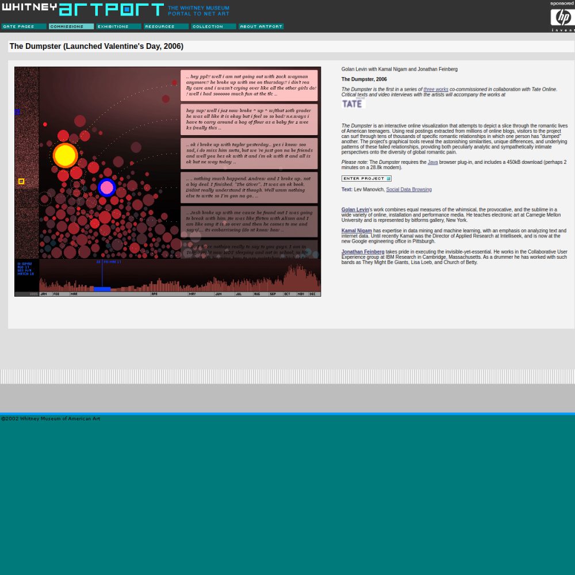Screen dimensions: 575x575
Task: Click the copyright Whitney Museum footer text
Action: [51, 419]
